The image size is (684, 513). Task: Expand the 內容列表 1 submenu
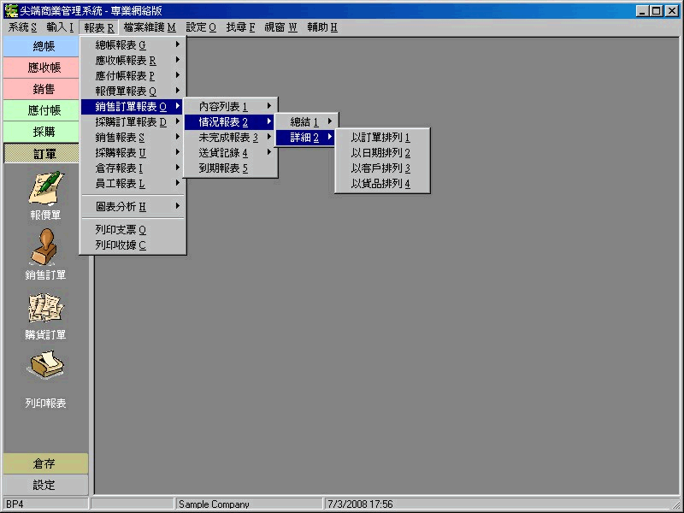(x=223, y=107)
